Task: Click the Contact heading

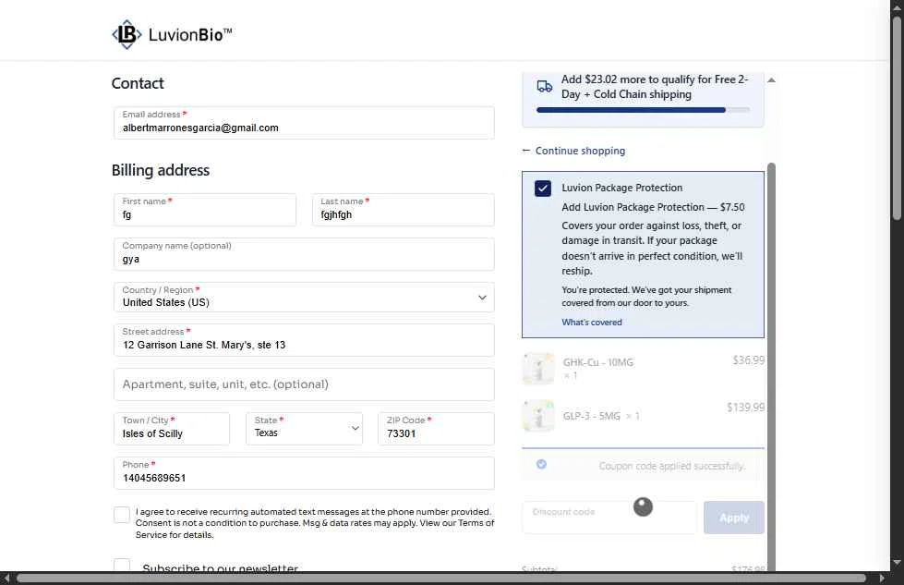Action: pyautogui.click(x=138, y=83)
